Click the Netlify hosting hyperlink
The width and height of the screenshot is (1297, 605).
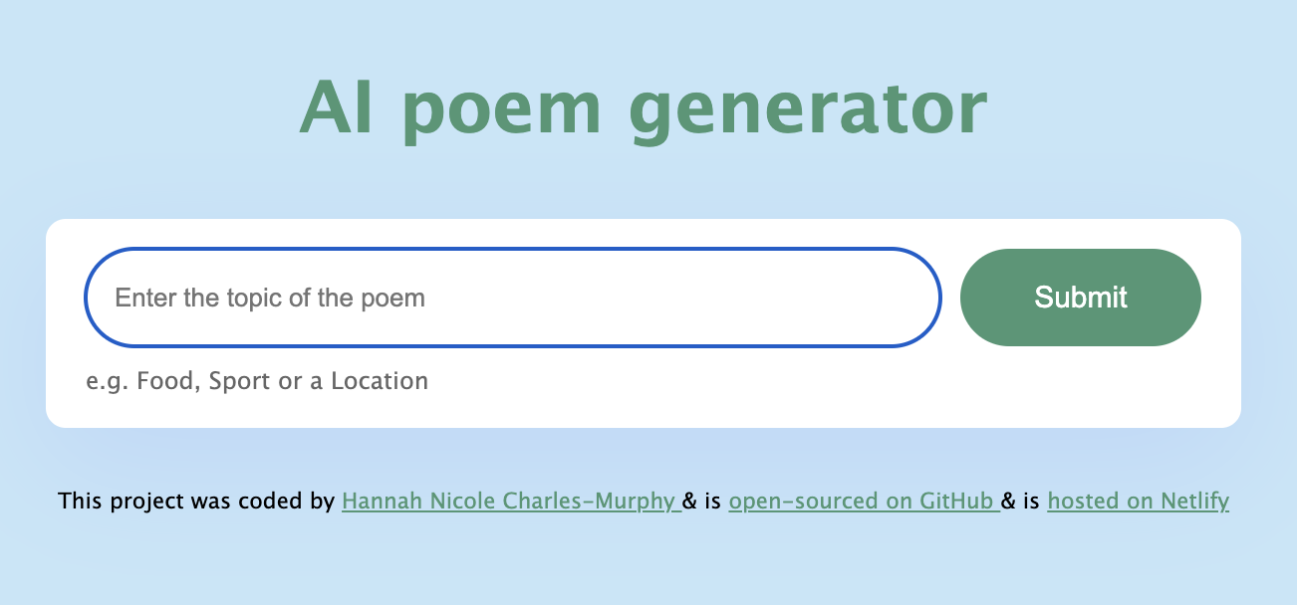(x=1138, y=501)
